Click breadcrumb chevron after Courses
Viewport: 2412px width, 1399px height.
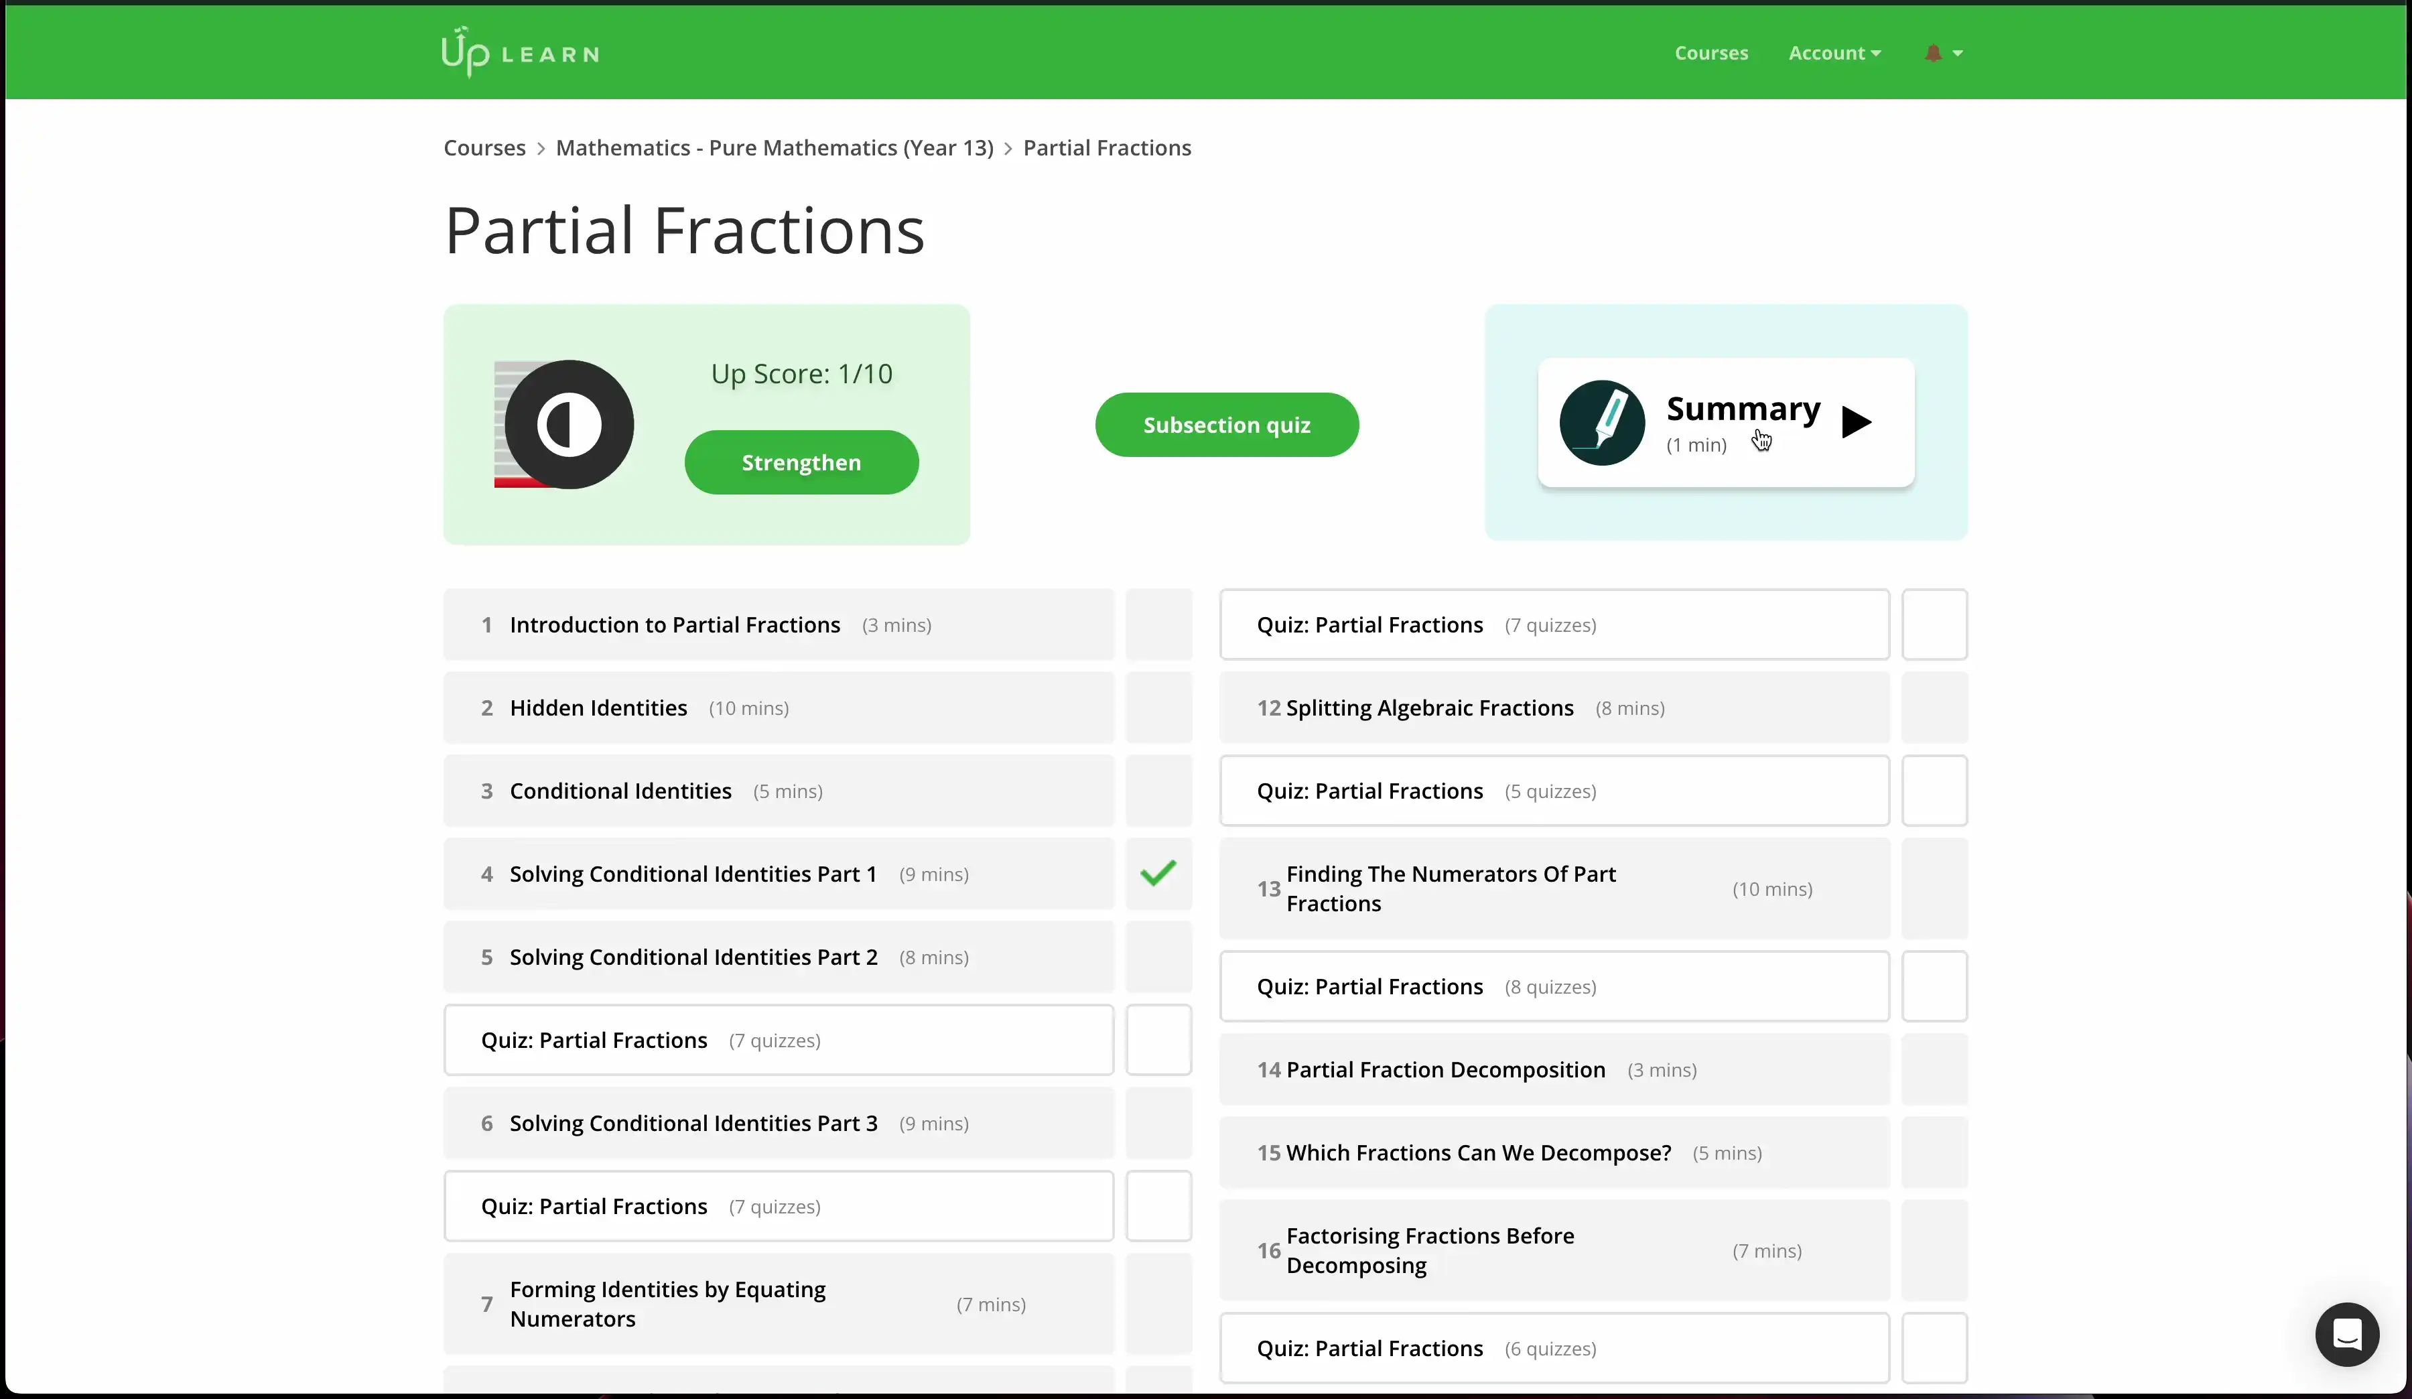(x=541, y=148)
